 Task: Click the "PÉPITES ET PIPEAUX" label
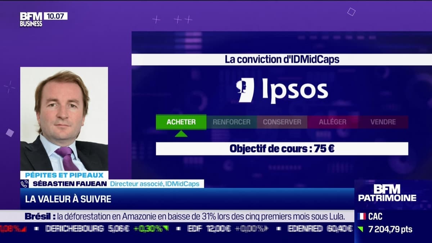(64, 175)
